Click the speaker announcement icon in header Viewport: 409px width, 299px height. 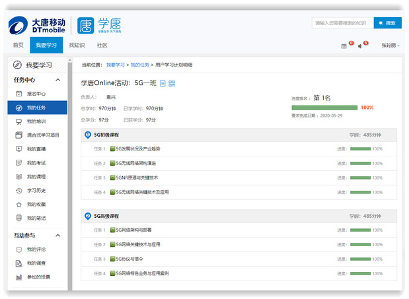360,46
